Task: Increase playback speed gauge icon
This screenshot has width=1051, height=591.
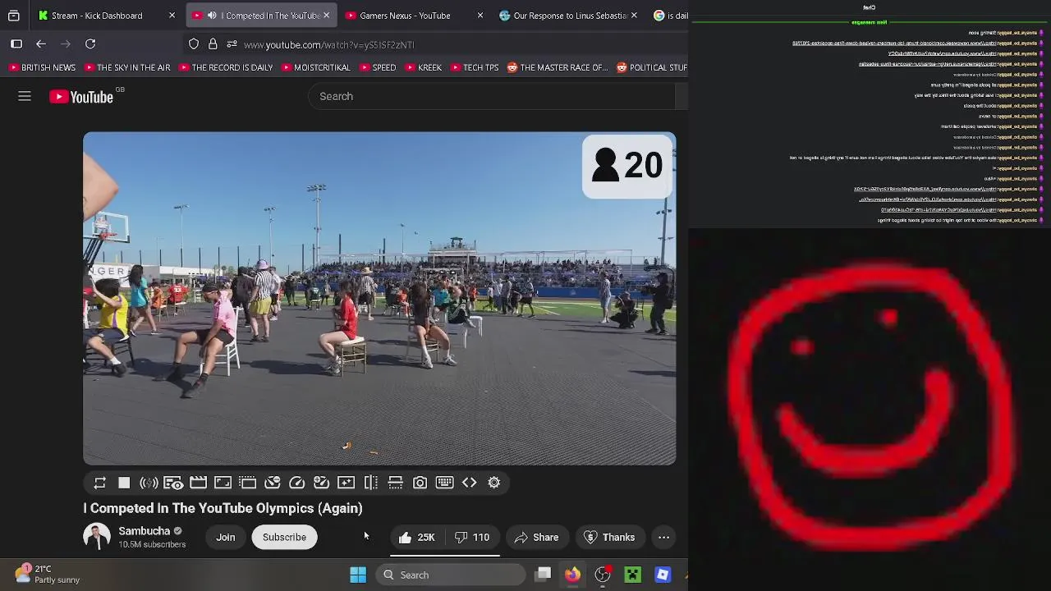Action: (x=321, y=483)
